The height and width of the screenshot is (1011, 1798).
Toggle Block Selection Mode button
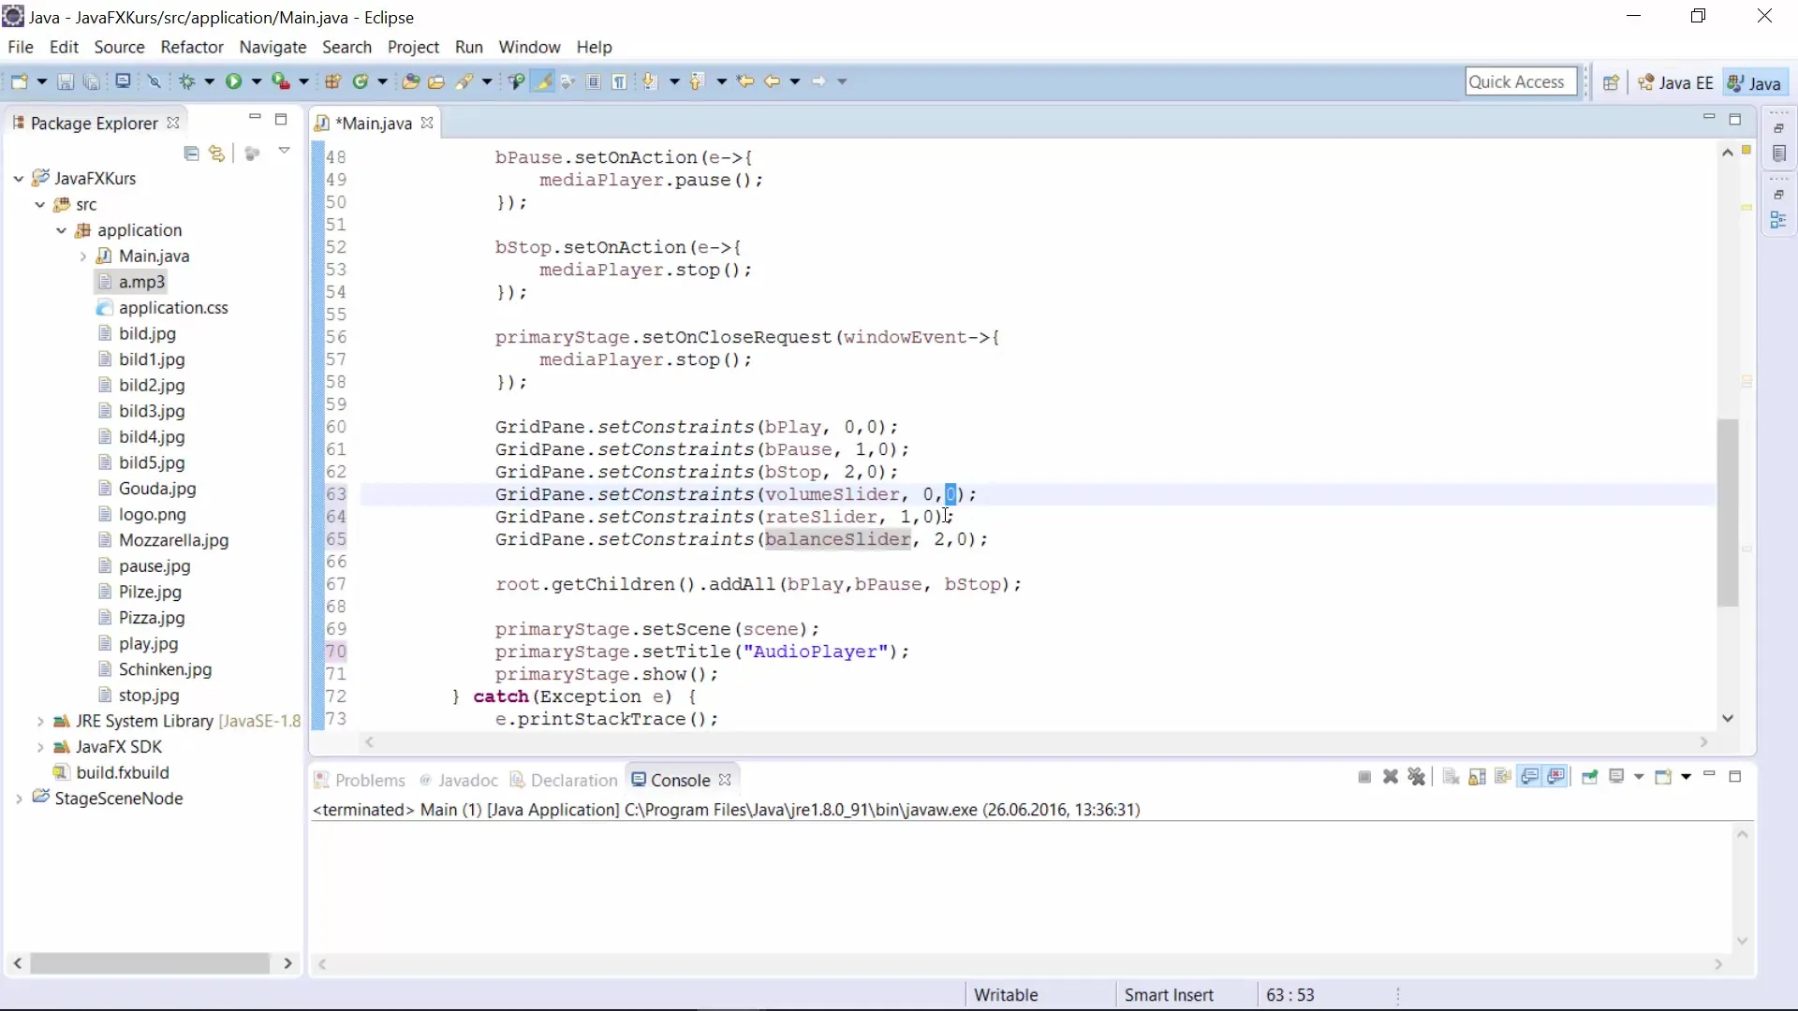point(594,82)
